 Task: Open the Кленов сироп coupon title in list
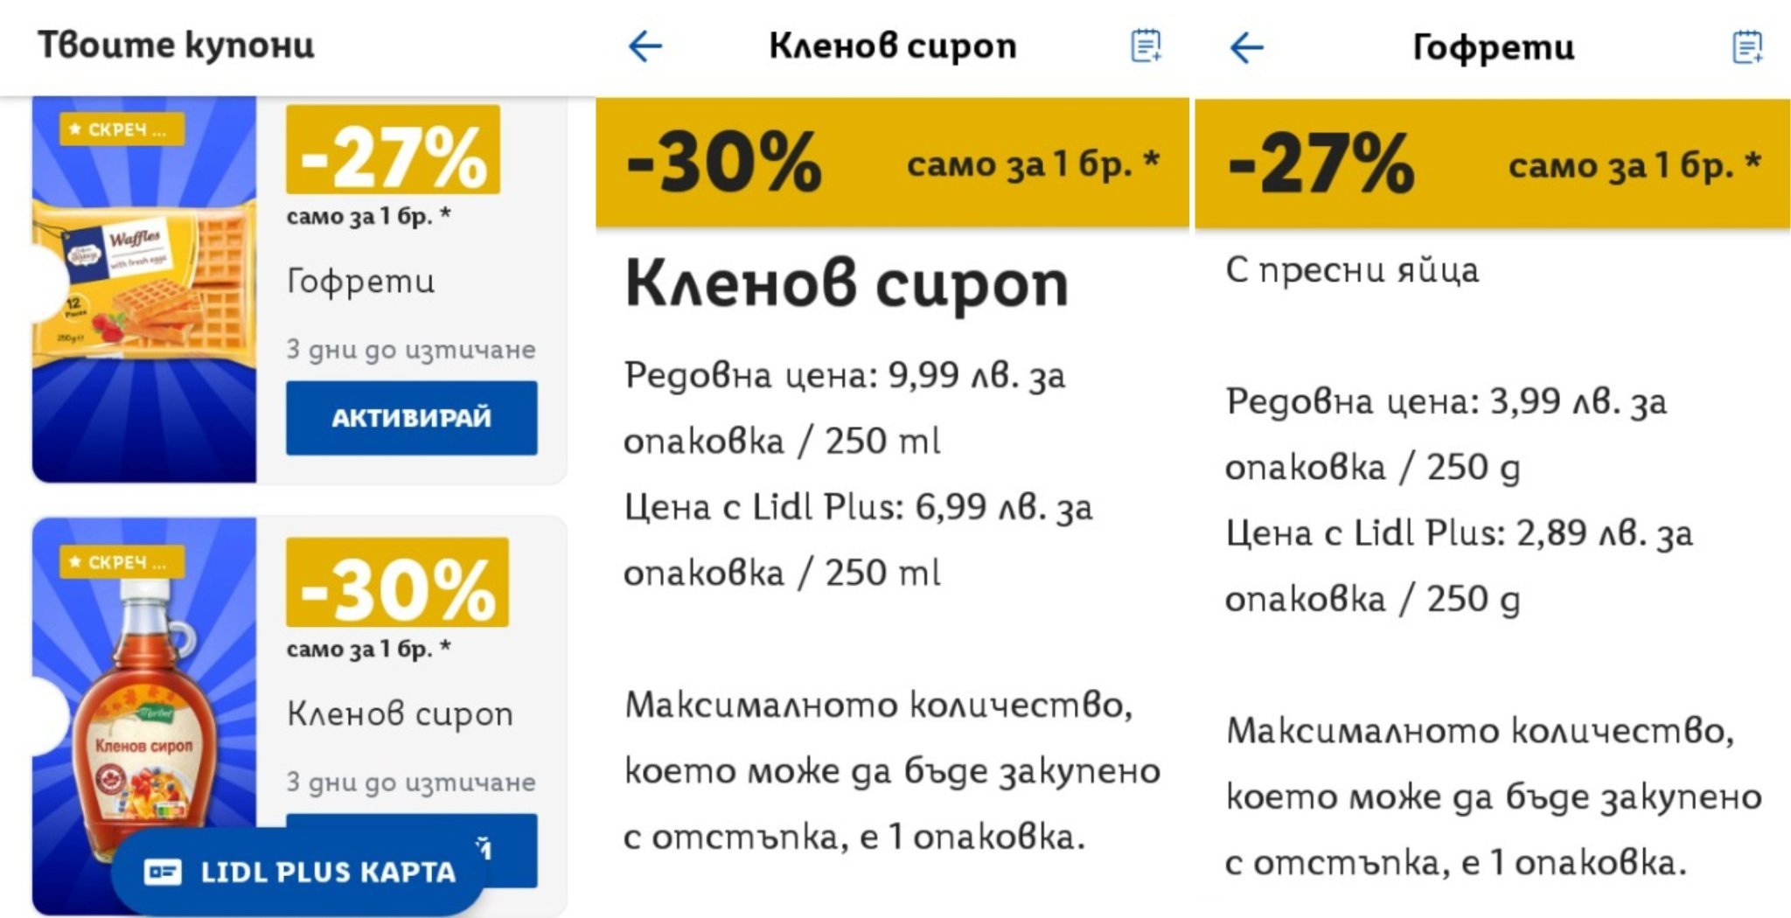pos(400,714)
